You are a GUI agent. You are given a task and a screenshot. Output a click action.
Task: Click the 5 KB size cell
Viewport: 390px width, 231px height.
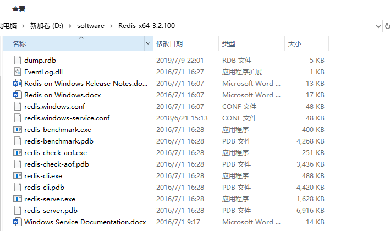317,61
